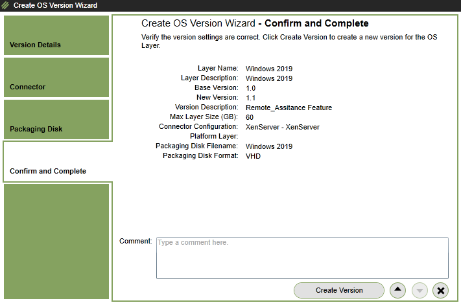Click the Platform Layer label

click(214, 137)
